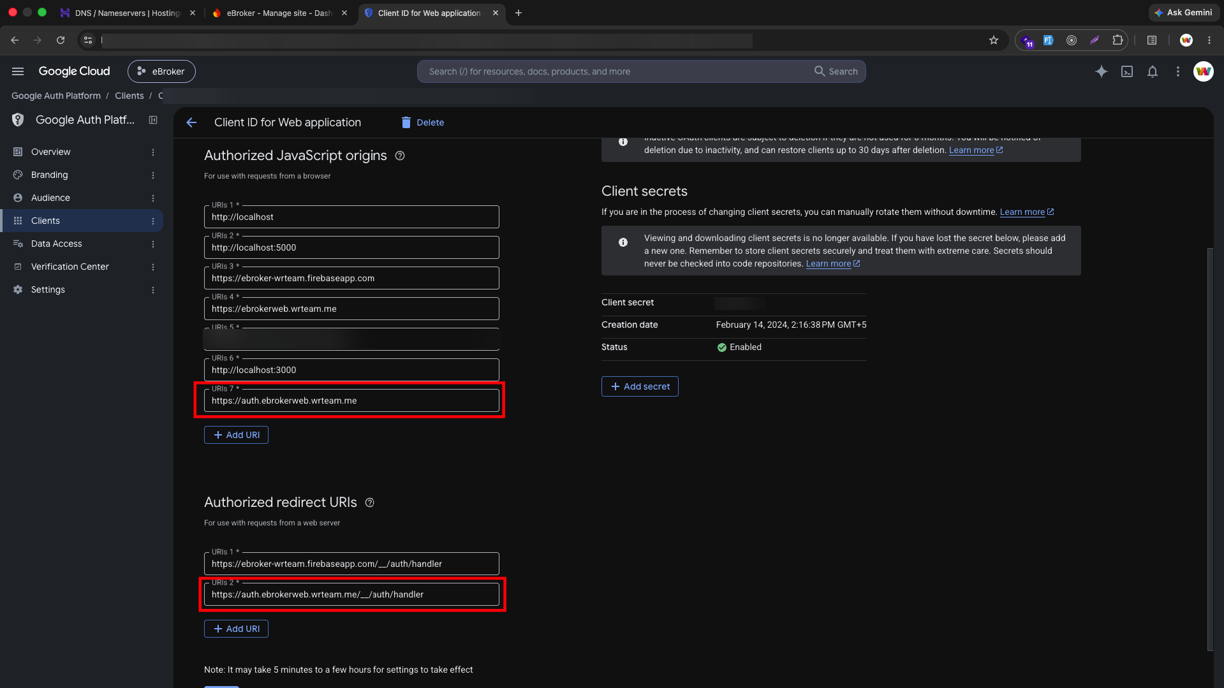Open more options for Data Access item

(153, 244)
